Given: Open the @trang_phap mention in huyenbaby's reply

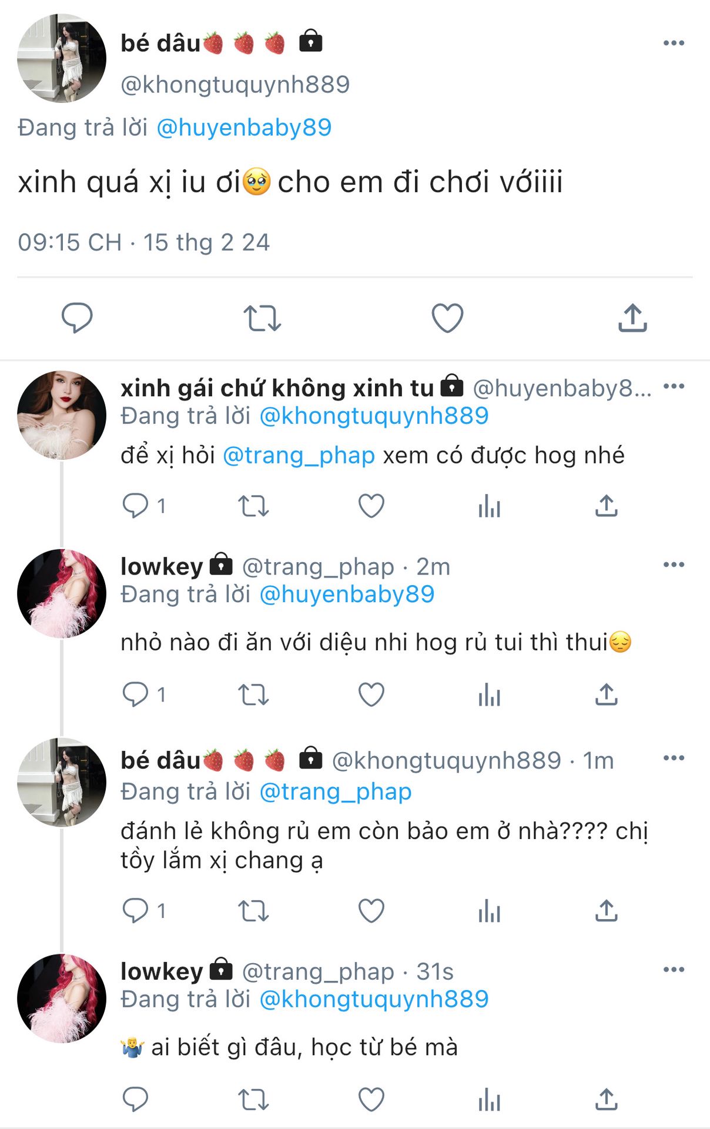Looking at the screenshot, I should (x=299, y=456).
